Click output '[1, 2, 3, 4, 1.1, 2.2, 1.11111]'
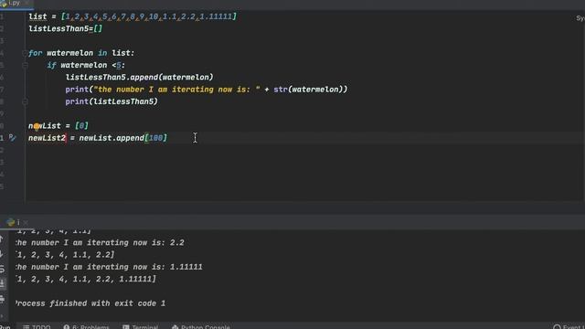The height and width of the screenshot is (329, 585). tap(86, 279)
